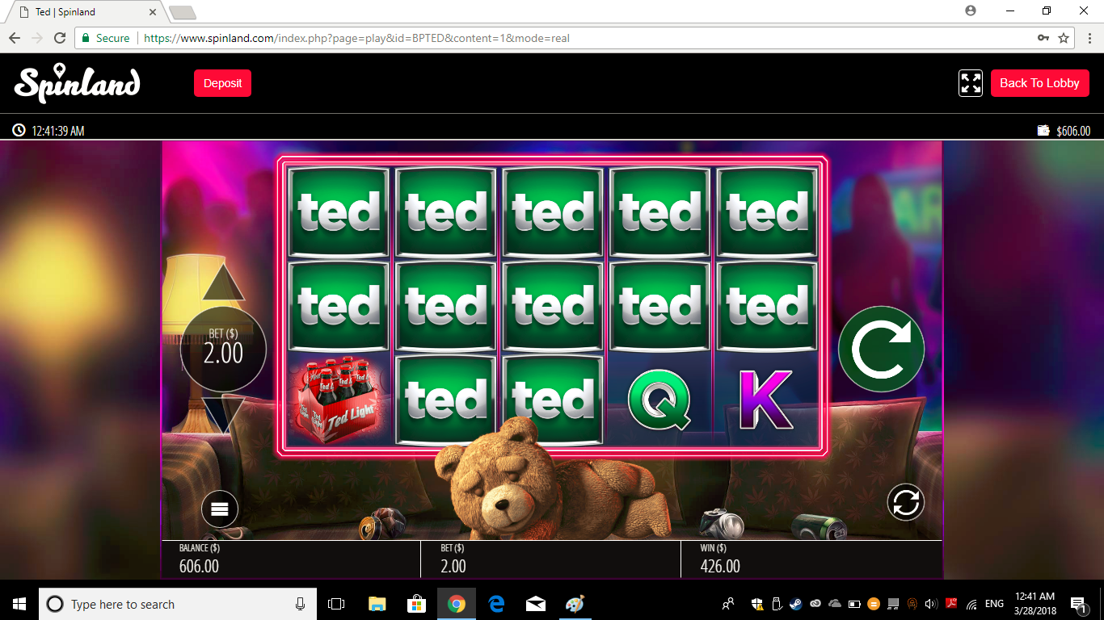Viewport: 1104px width, 620px height.
Task: Open the People tray icon
Action: click(728, 604)
